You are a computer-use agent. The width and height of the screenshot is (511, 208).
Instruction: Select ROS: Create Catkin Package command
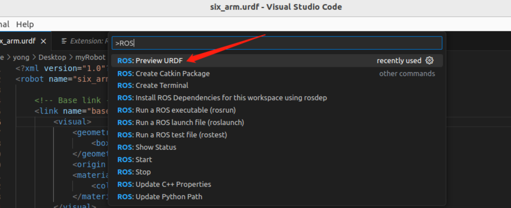point(277,73)
